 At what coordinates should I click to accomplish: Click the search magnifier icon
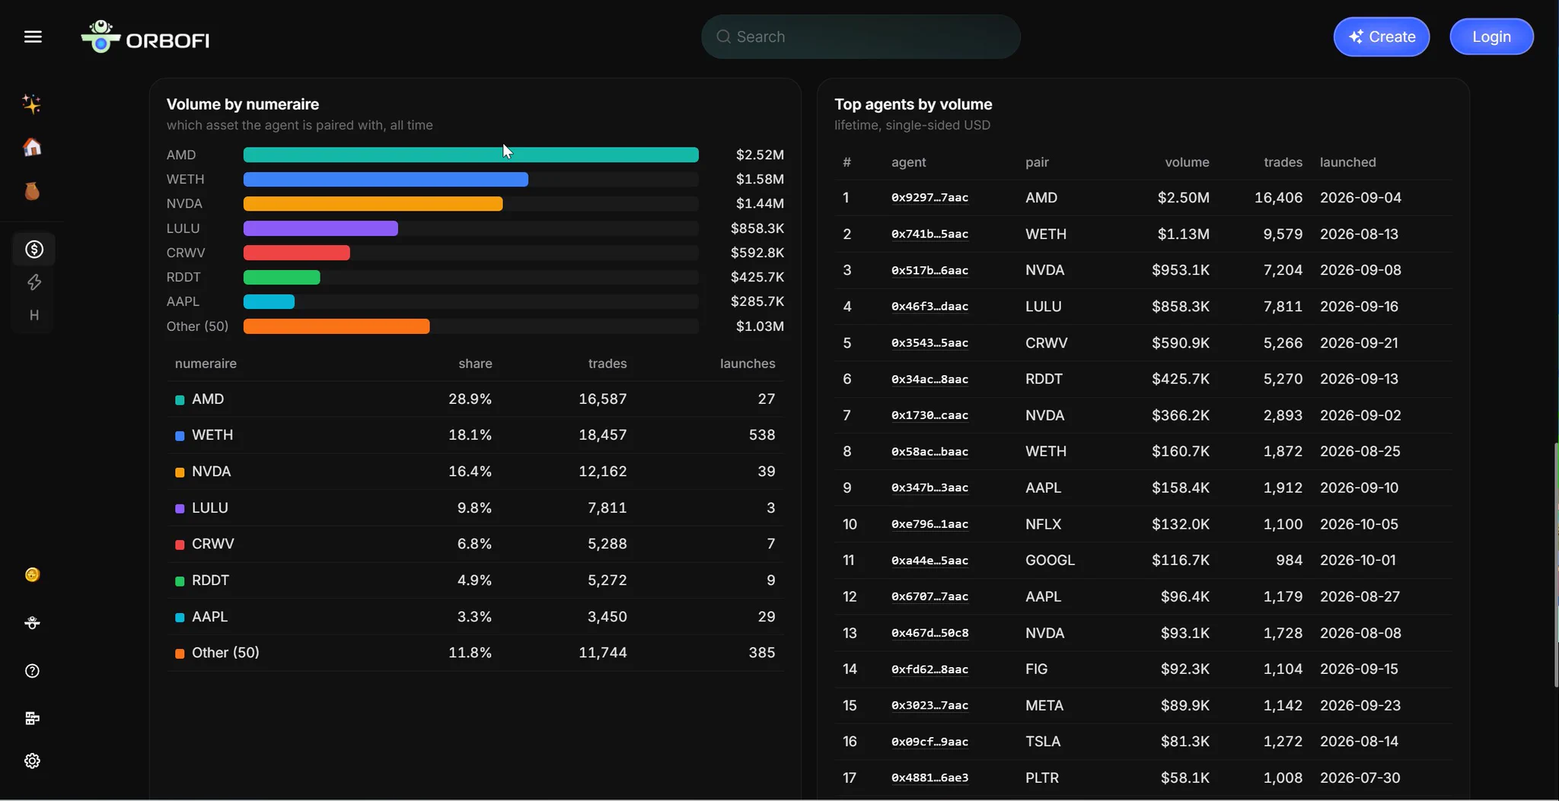pos(723,37)
